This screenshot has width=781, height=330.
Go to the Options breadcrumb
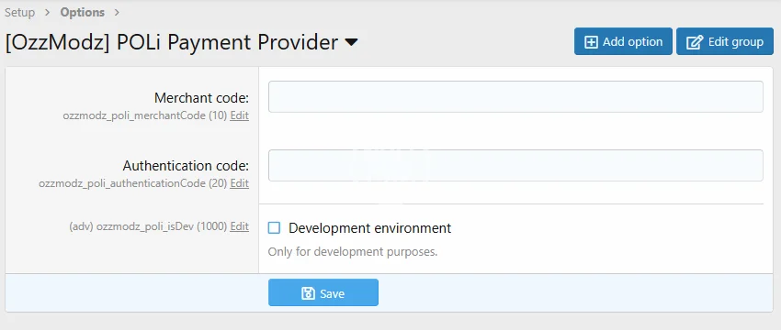(x=82, y=13)
